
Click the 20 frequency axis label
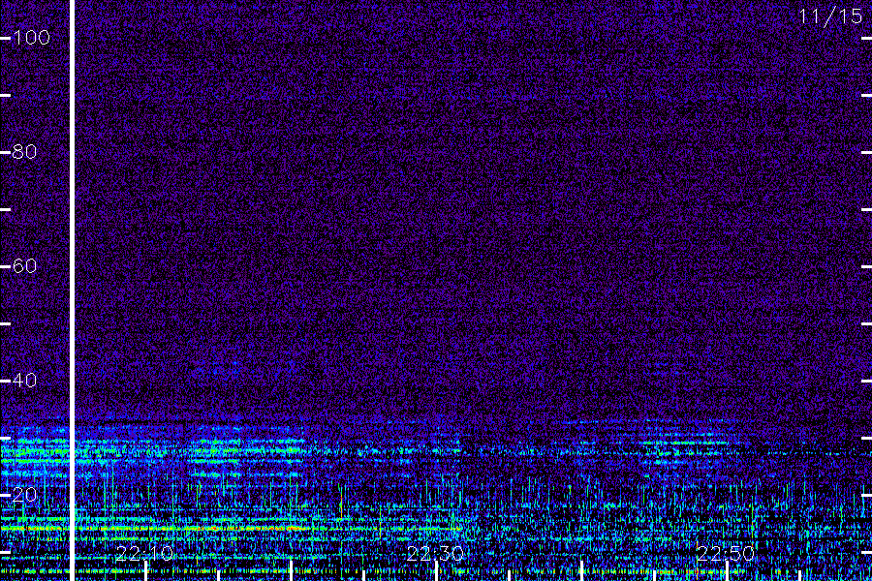(24, 495)
